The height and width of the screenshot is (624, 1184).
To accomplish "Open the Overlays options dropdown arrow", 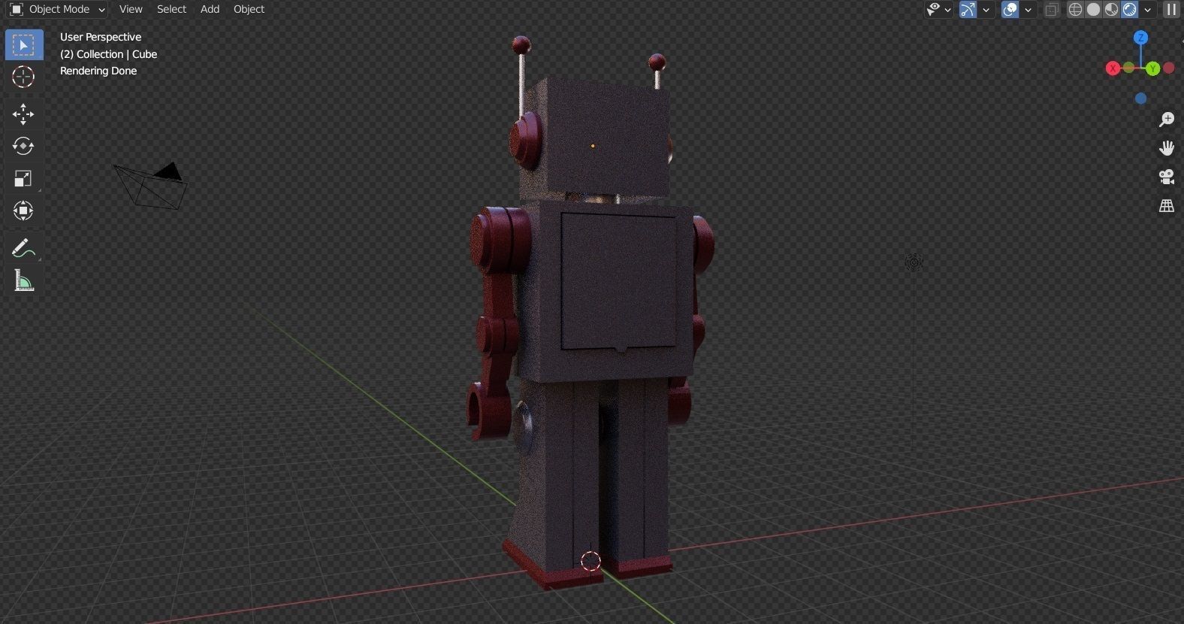I will 1028,10.
